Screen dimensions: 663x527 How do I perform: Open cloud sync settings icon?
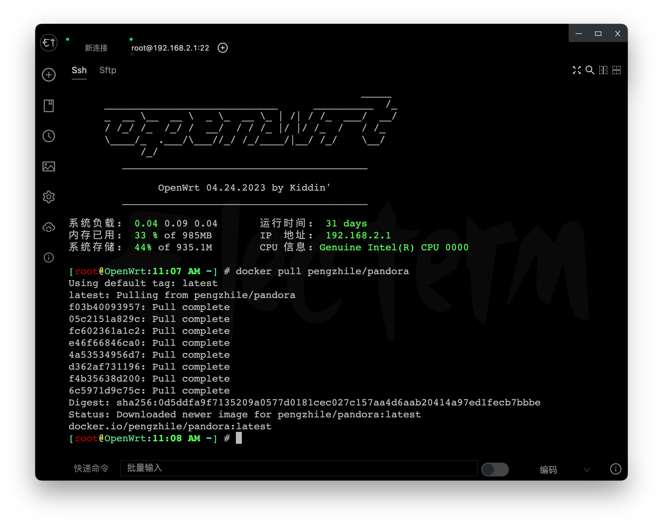pyautogui.click(x=49, y=227)
